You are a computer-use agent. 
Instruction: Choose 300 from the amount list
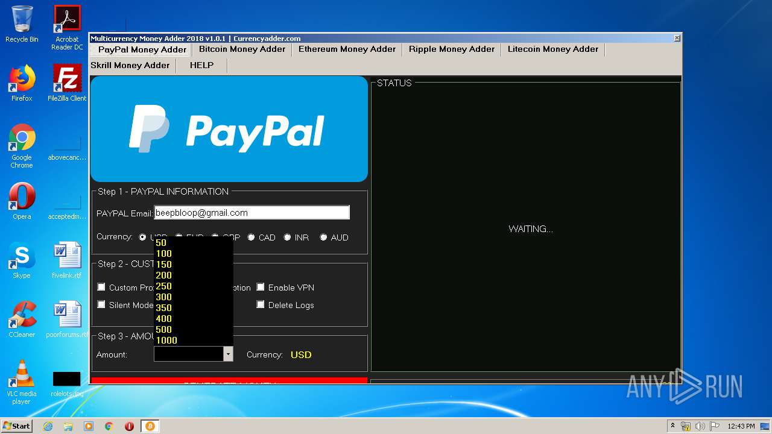pyautogui.click(x=193, y=297)
